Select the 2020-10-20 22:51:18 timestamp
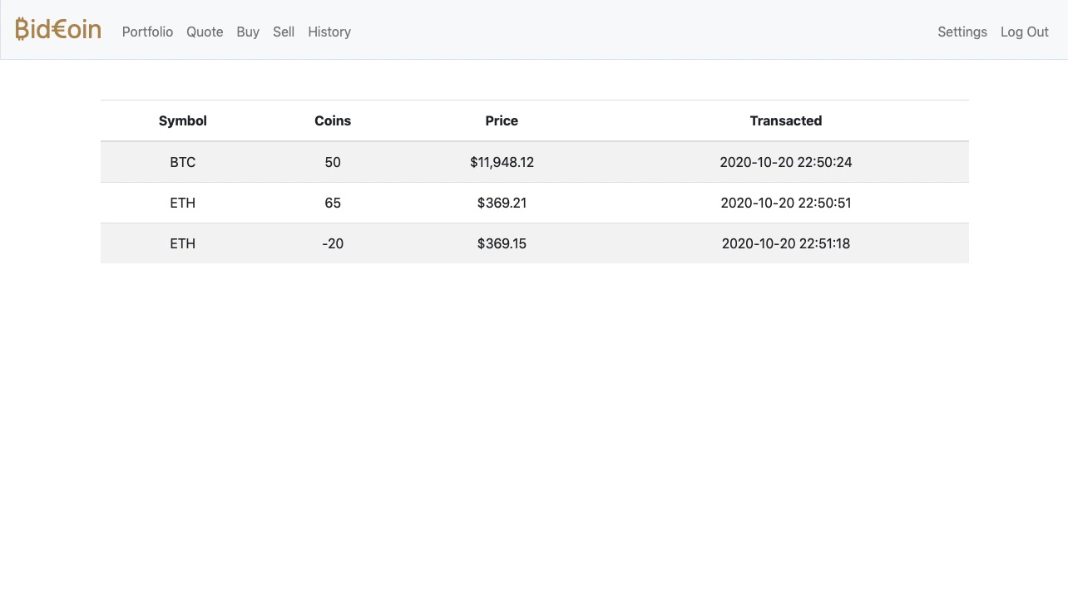This screenshot has width=1068, height=613. [785, 243]
